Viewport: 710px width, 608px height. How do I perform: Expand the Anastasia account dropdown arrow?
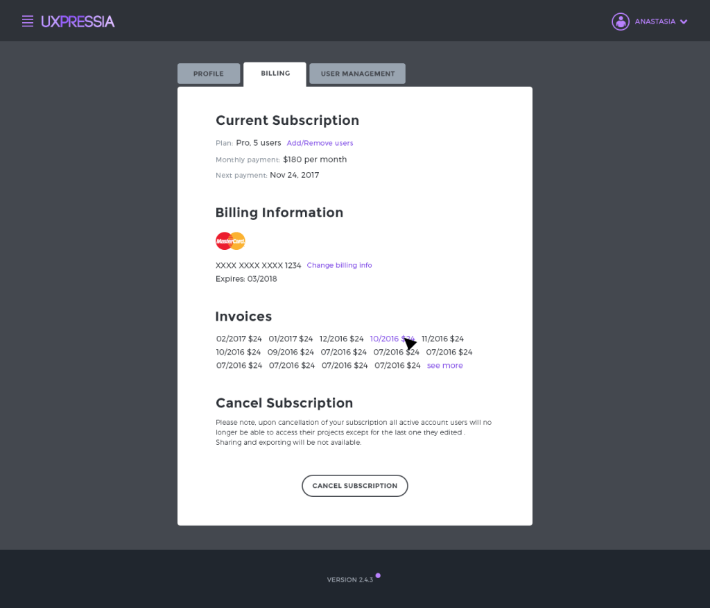(684, 22)
